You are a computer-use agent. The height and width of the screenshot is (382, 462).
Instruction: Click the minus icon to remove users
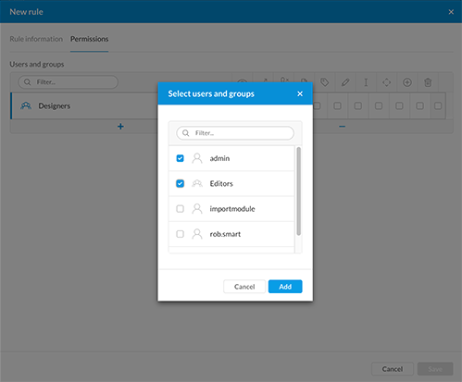[x=342, y=127]
